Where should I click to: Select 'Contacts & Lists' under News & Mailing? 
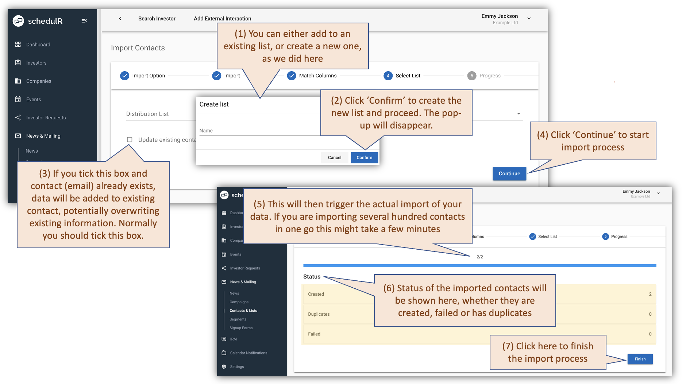pos(243,310)
